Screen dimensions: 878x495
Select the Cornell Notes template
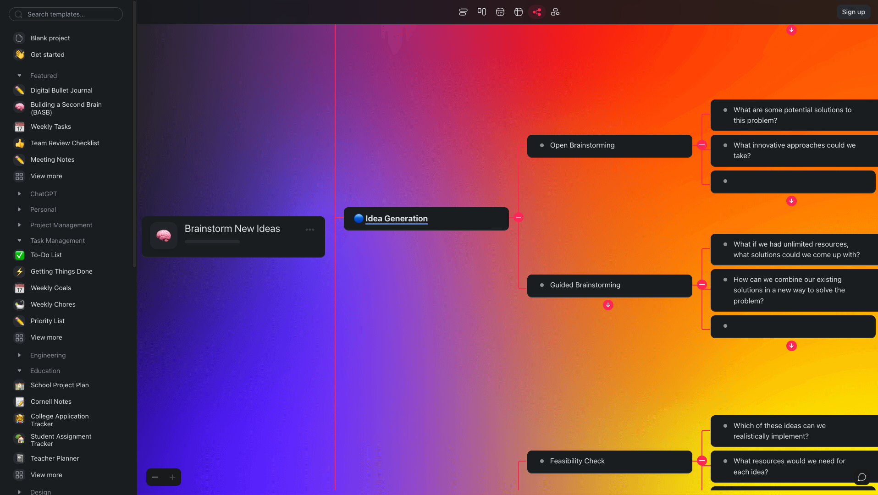click(x=51, y=401)
